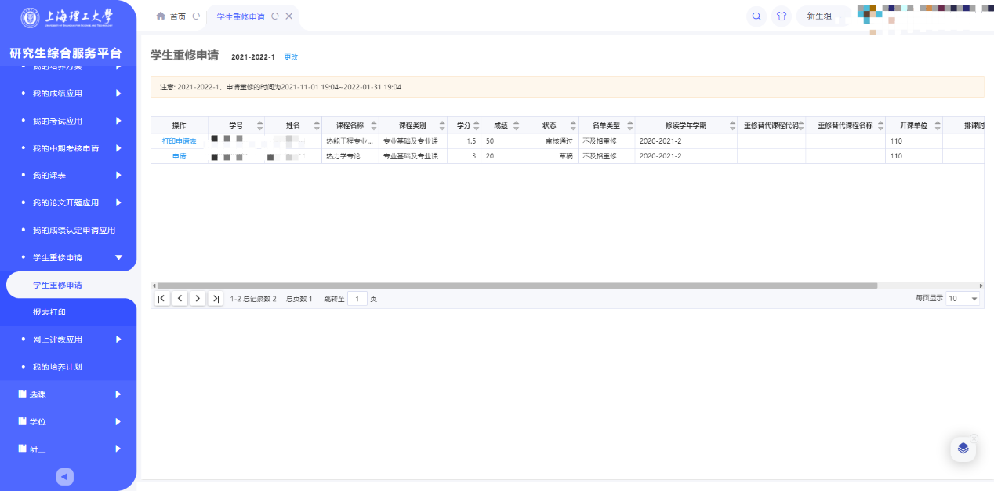Go to the last page of results

tap(216, 299)
